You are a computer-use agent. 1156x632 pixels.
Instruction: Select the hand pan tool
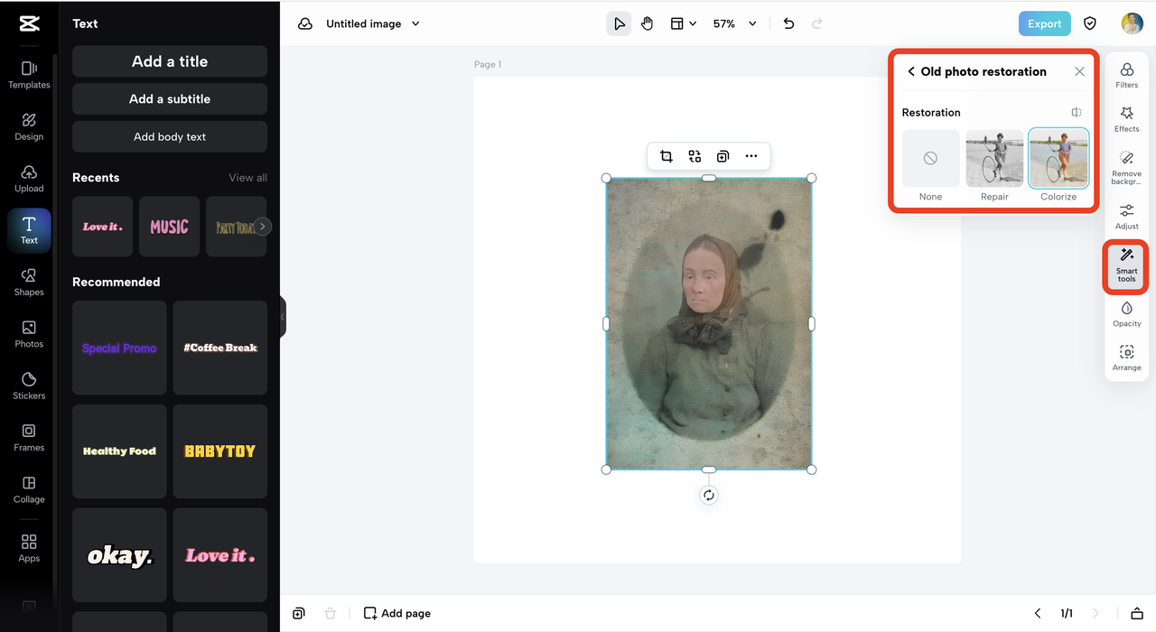coord(648,23)
